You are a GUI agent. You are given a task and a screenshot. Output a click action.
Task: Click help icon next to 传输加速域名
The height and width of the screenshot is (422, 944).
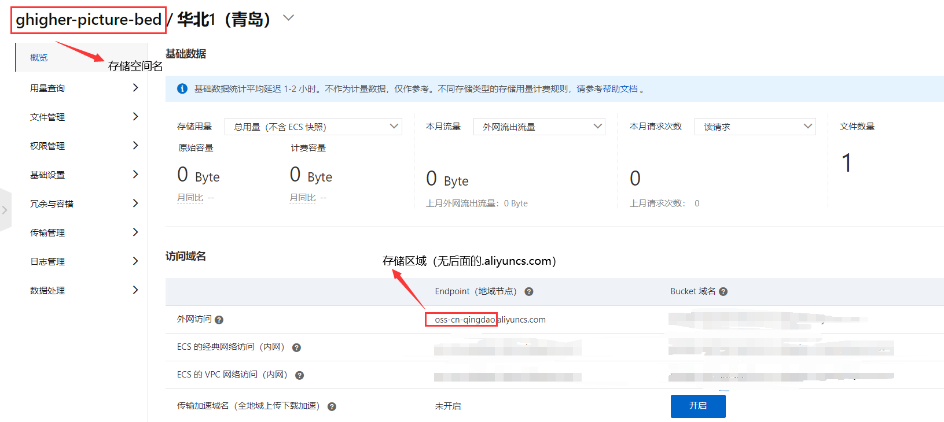332,406
